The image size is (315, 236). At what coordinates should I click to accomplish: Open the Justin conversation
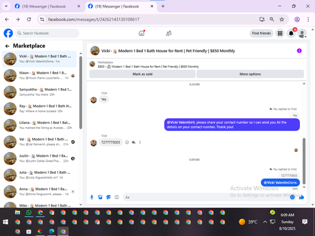pos(39,158)
